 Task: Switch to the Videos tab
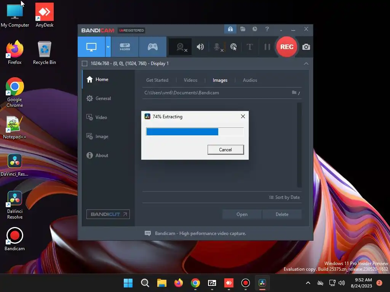[x=190, y=80]
